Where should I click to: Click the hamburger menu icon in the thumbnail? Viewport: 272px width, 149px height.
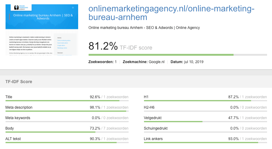point(73,8)
